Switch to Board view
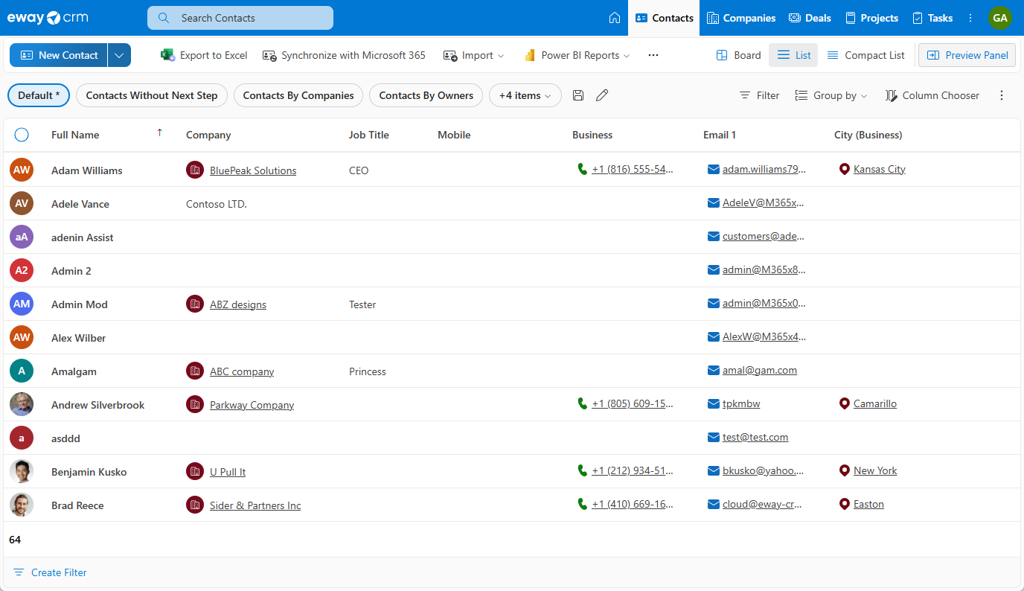 738,55
